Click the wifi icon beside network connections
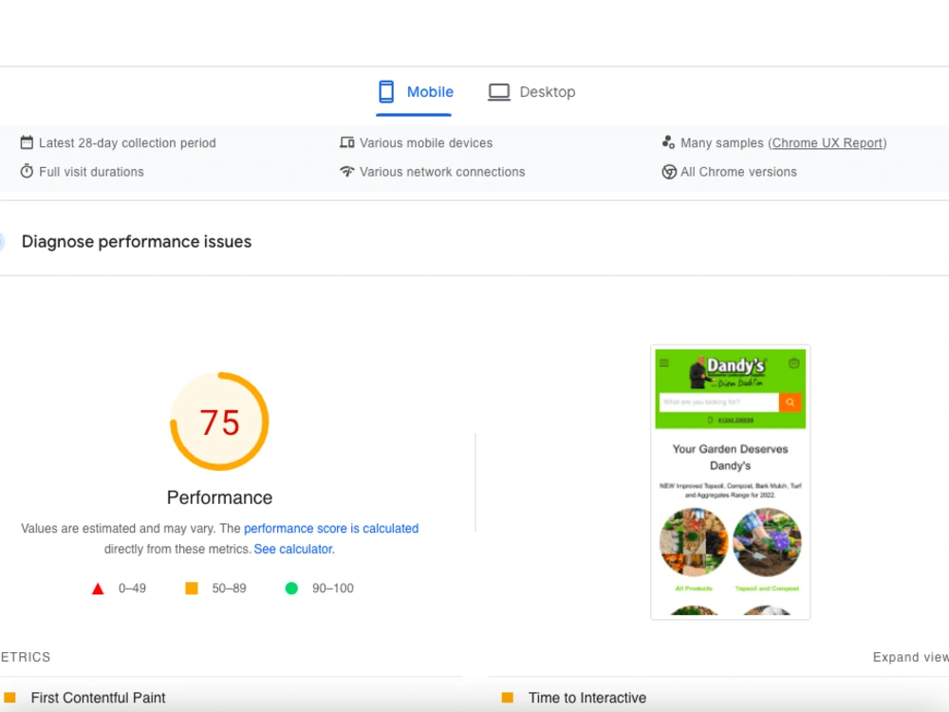 click(x=346, y=171)
